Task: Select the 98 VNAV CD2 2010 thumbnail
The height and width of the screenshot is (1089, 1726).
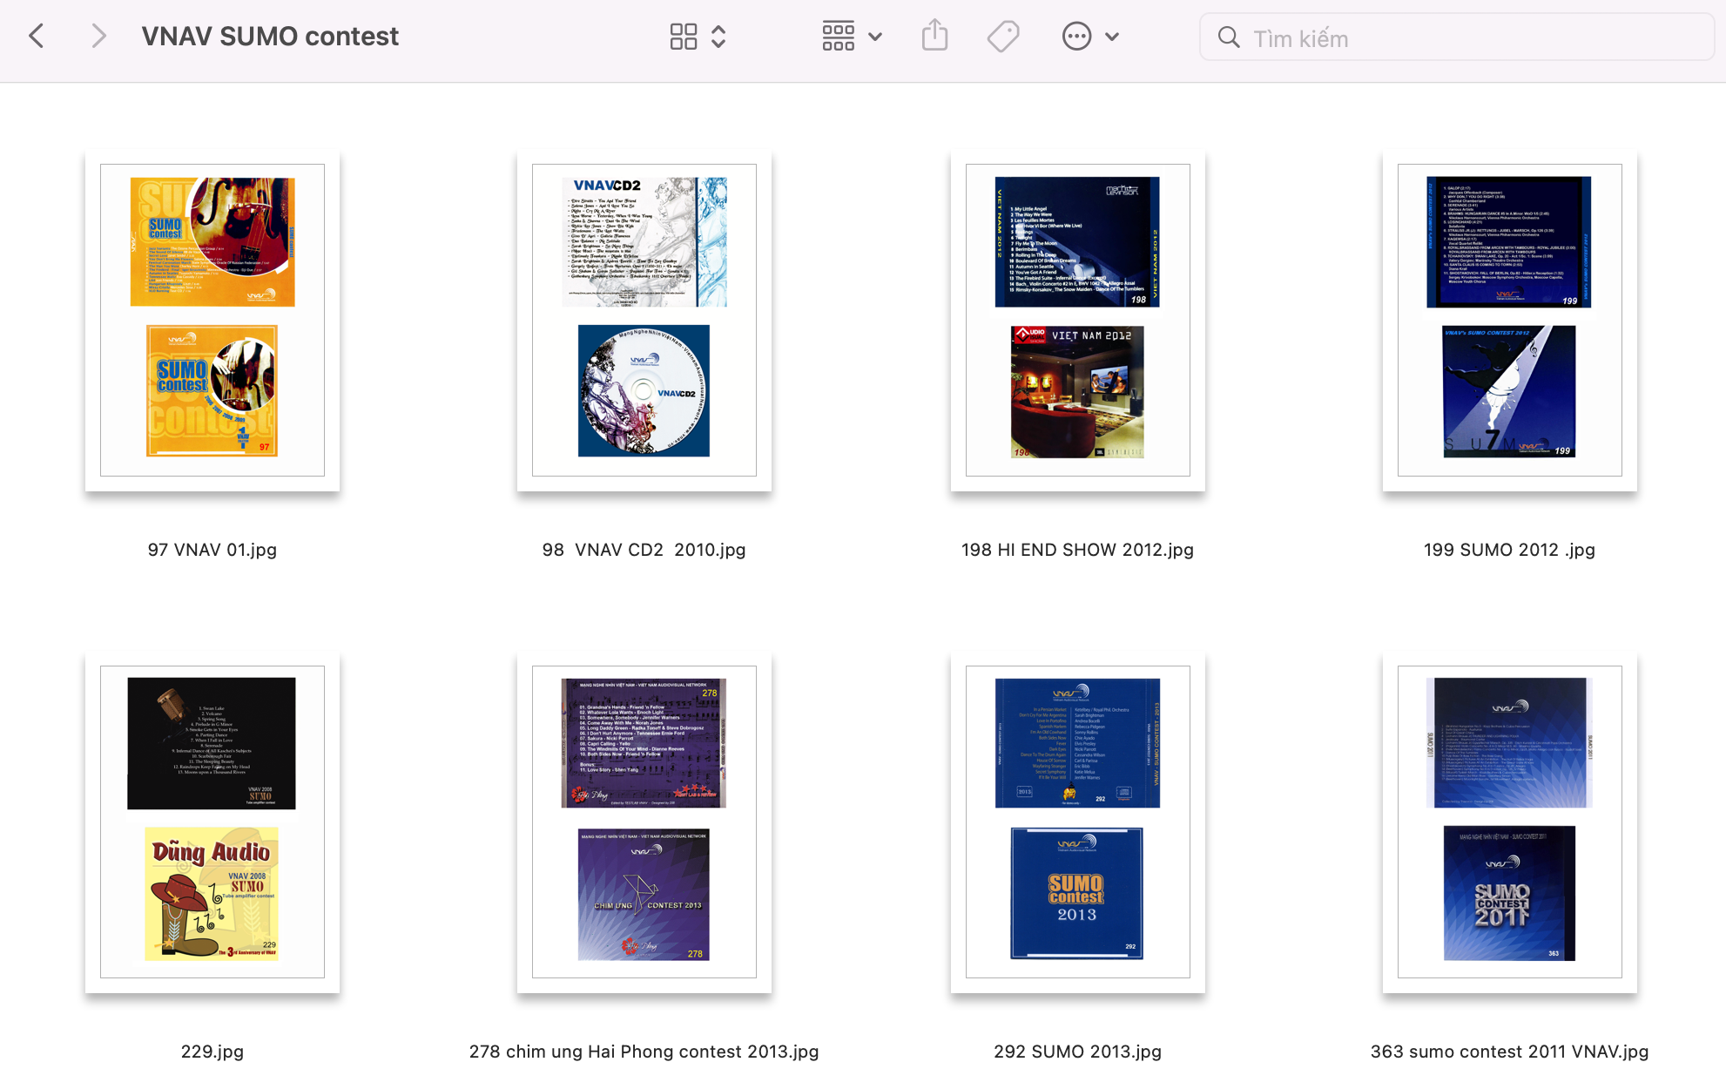Action: click(x=644, y=320)
